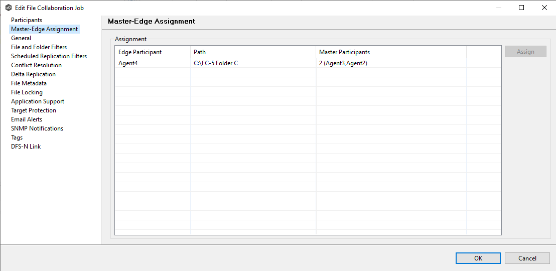Select DFS-N Link in sidebar
This screenshot has height=271, width=556.
point(26,147)
